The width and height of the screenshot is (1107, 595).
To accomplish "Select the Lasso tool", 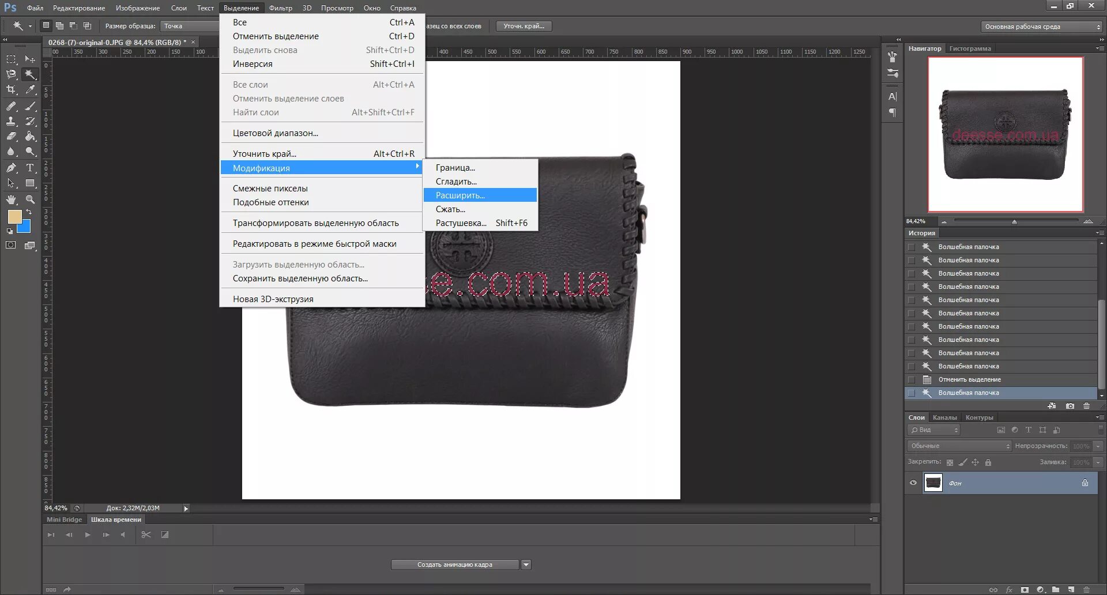I will (x=11, y=74).
